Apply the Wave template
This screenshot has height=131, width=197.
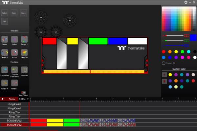[x=5, y=39]
